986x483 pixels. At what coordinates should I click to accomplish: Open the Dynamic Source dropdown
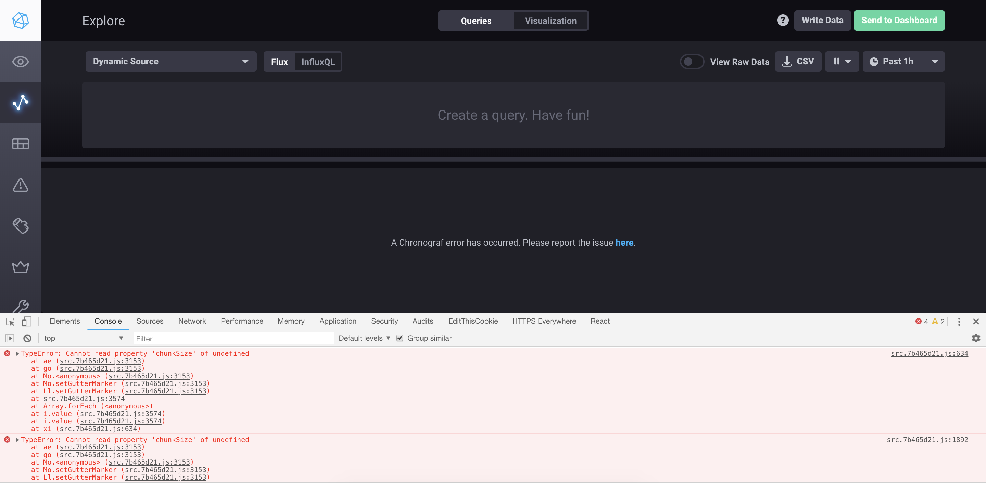point(171,62)
